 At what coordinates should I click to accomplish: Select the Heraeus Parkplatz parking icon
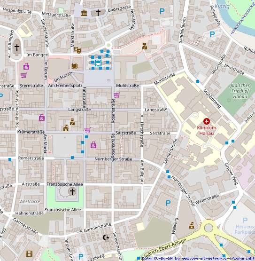[245, 221]
